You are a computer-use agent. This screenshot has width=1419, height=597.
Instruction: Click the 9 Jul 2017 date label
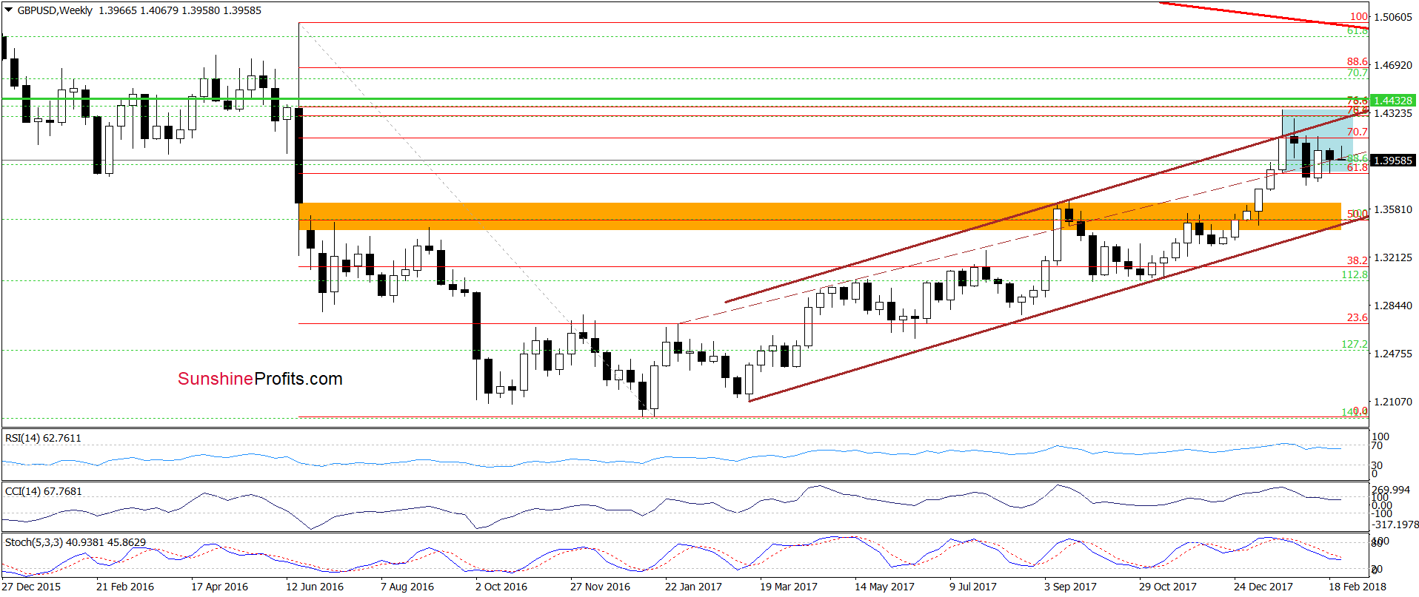pos(973,587)
